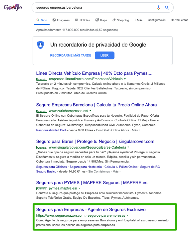
Task: Open Seguros para Oficinas sitelink
Action: point(52,167)
